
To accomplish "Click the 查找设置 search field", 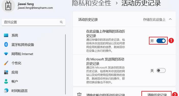I will [x=33, y=22].
